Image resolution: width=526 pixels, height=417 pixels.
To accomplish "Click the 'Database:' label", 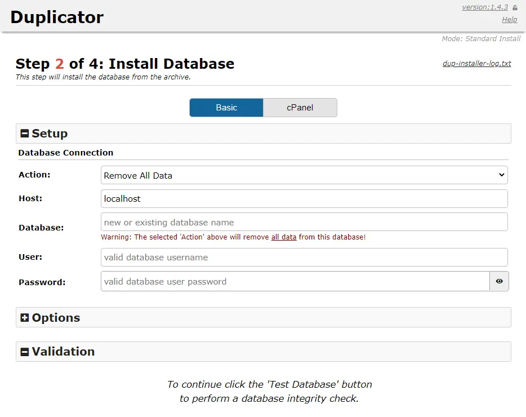I will click(41, 228).
